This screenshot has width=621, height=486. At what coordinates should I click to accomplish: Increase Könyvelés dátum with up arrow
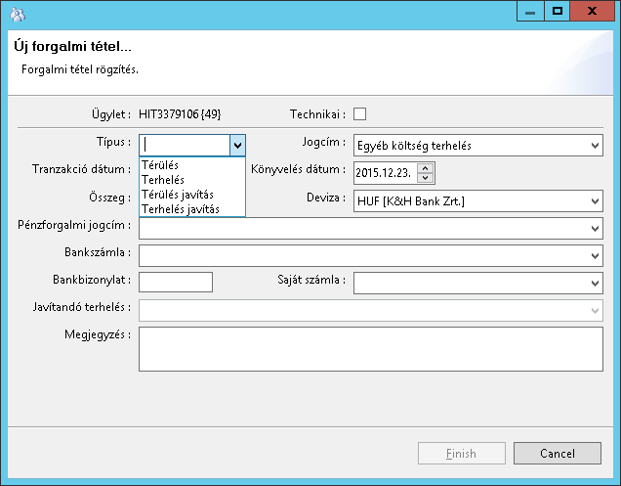tap(425, 168)
